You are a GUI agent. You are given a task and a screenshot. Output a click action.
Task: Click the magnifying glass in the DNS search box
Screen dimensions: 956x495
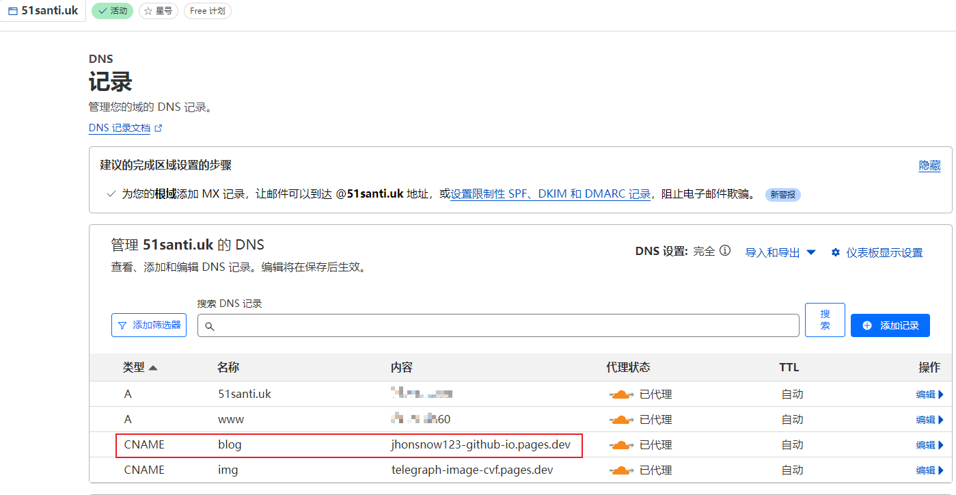coord(210,325)
